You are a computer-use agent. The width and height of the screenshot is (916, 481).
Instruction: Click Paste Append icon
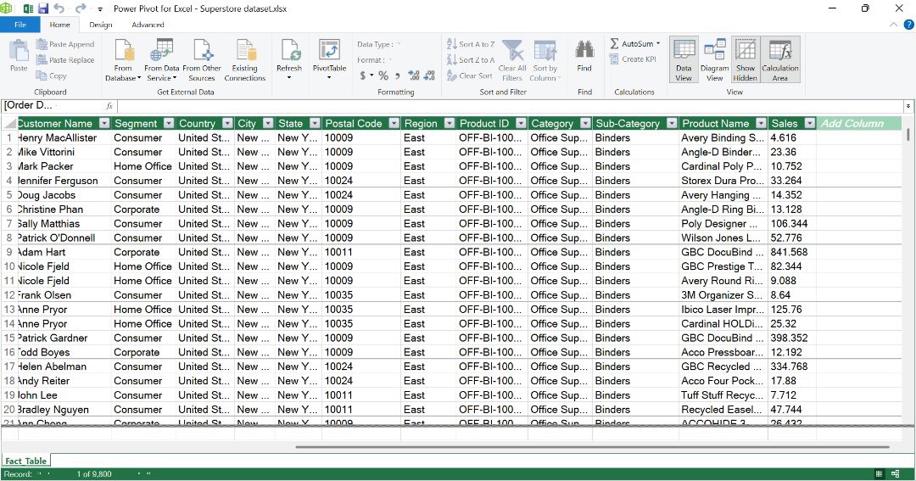point(42,44)
